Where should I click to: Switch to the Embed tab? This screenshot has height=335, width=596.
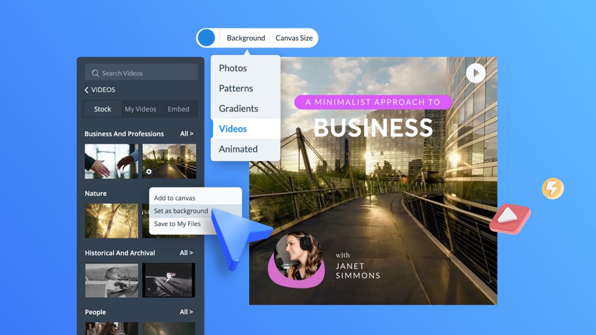(x=179, y=109)
